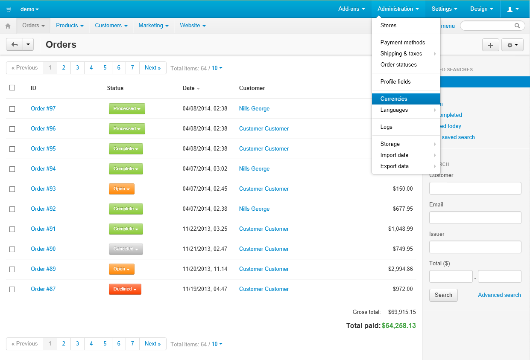The width and height of the screenshot is (530, 360).
Task: Open Open status dropdown for Order #93
Action: [122, 189]
